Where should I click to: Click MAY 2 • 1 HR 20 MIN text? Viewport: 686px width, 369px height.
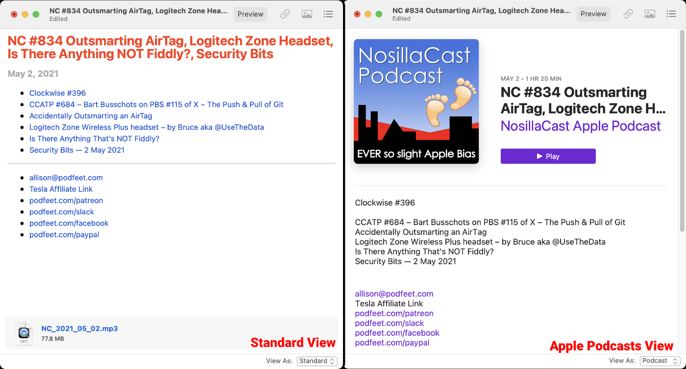point(531,79)
